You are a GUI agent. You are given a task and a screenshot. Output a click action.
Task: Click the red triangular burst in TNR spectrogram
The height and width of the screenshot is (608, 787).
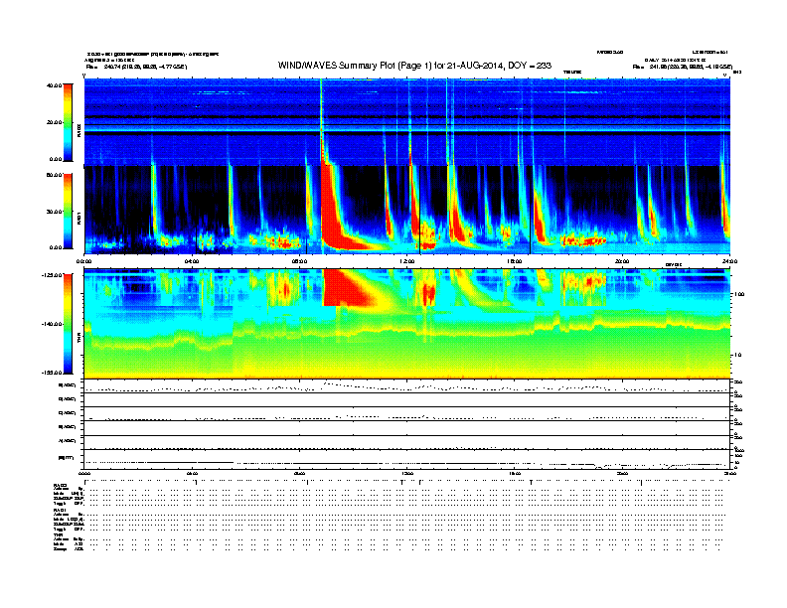coord(349,287)
